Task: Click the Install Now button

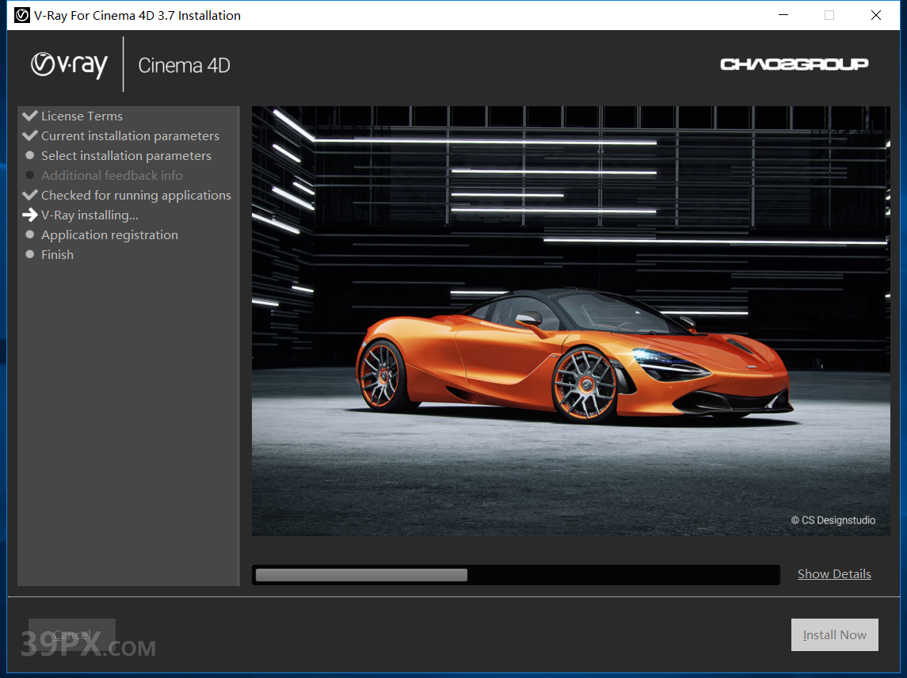Action: coord(835,634)
